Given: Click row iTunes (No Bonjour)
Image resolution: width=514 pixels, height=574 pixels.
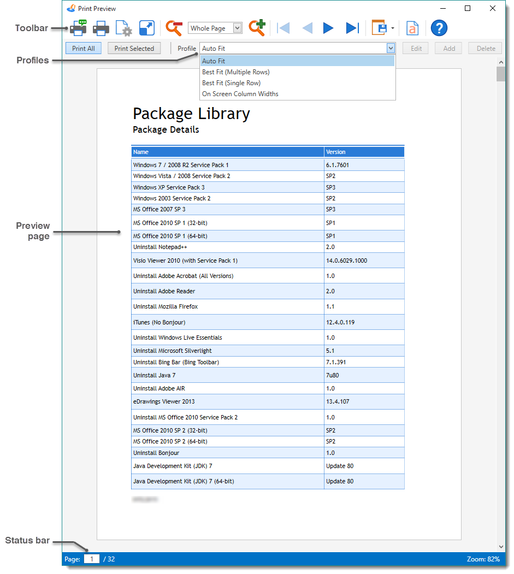Looking at the screenshot, I should [268, 322].
